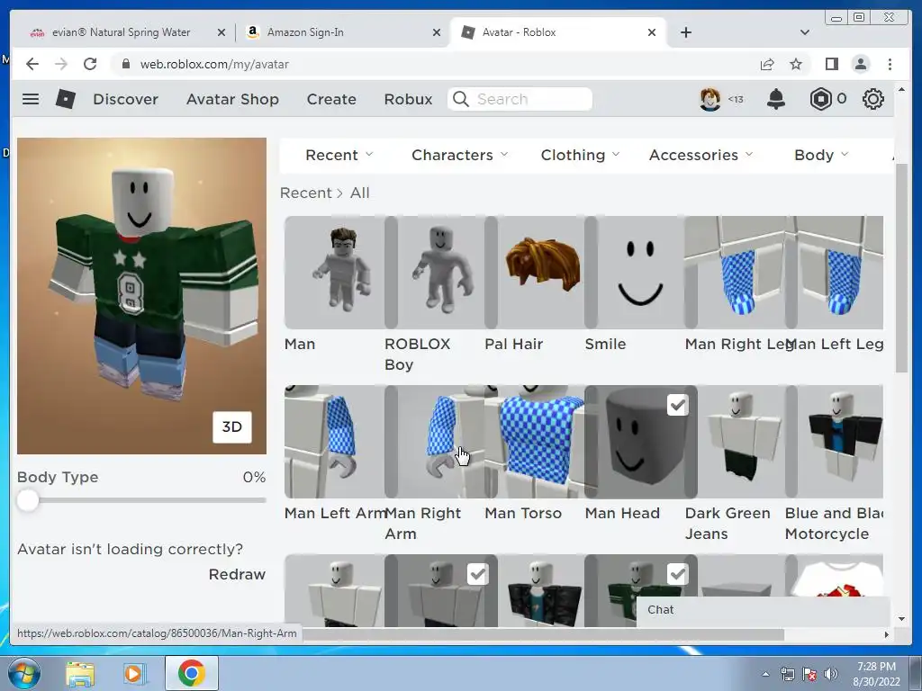Open the user avatar profile icon
922x691 pixels.
710,99
